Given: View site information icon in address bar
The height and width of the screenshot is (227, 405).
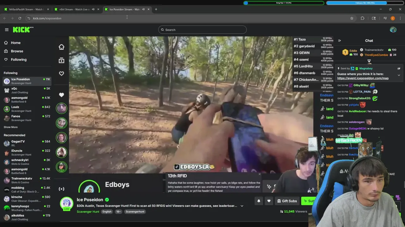Looking at the screenshot, I should tap(29, 18).
